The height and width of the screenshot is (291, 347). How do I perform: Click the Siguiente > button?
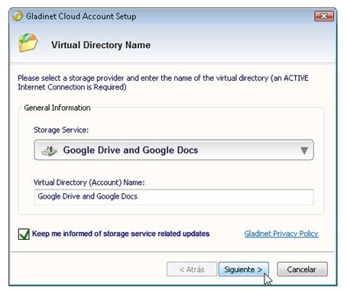coord(244,270)
